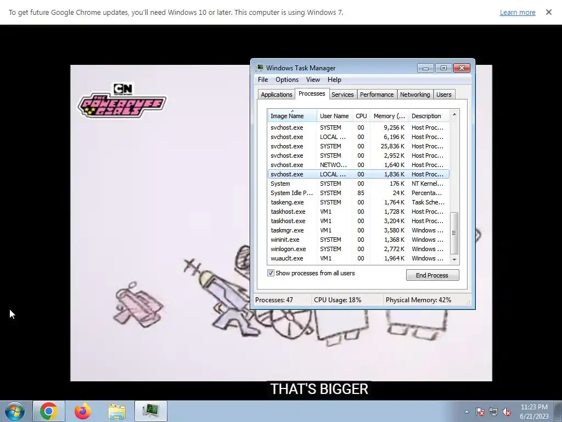Click the process list scrollbar thumb
The image size is (562, 422).
454,233
